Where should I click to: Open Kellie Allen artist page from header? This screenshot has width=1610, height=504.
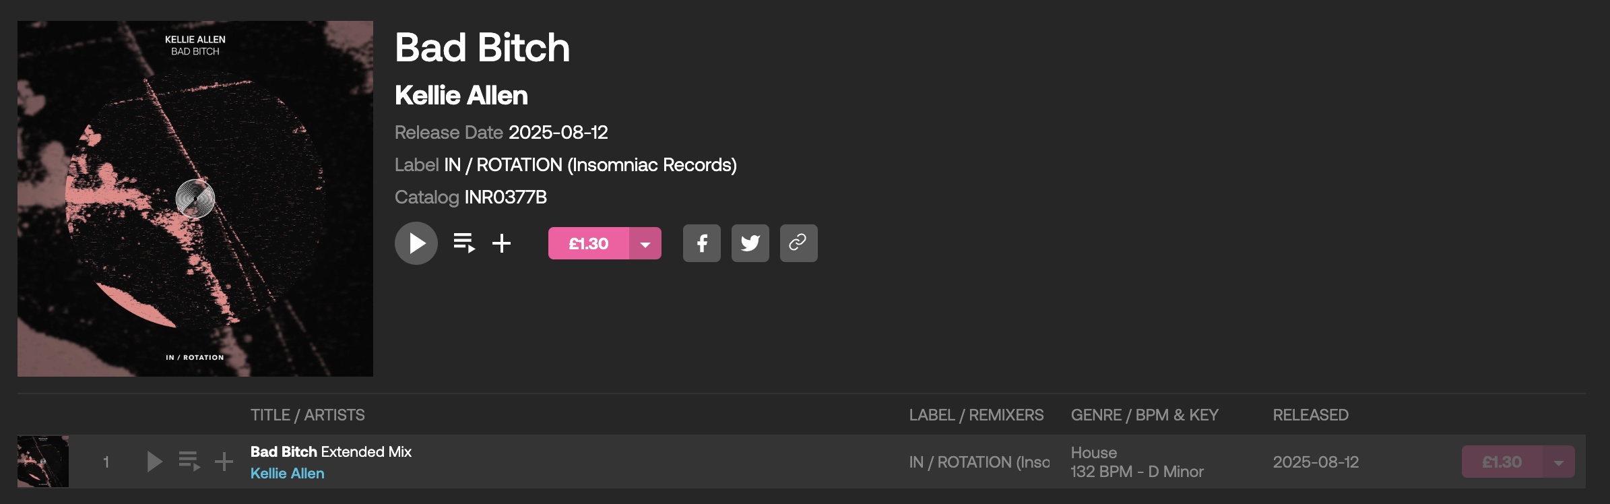coord(461,96)
